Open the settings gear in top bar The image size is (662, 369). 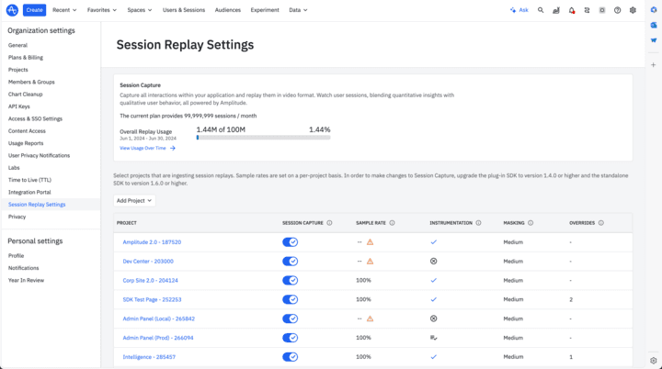(633, 10)
